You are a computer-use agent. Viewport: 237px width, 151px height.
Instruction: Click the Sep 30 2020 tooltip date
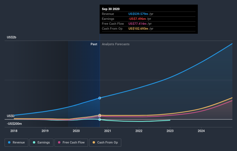(x=111, y=9)
